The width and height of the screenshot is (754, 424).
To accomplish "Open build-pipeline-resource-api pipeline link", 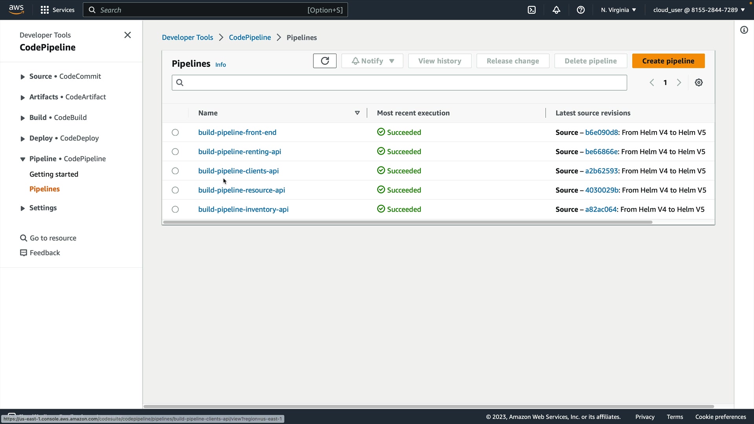I will point(242,190).
